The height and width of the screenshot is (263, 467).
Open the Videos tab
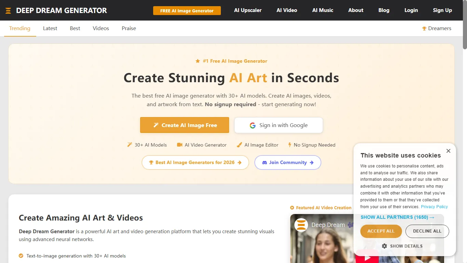click(101, 28)
